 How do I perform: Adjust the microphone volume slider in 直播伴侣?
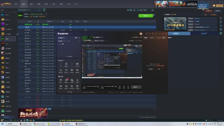point(90,86)
